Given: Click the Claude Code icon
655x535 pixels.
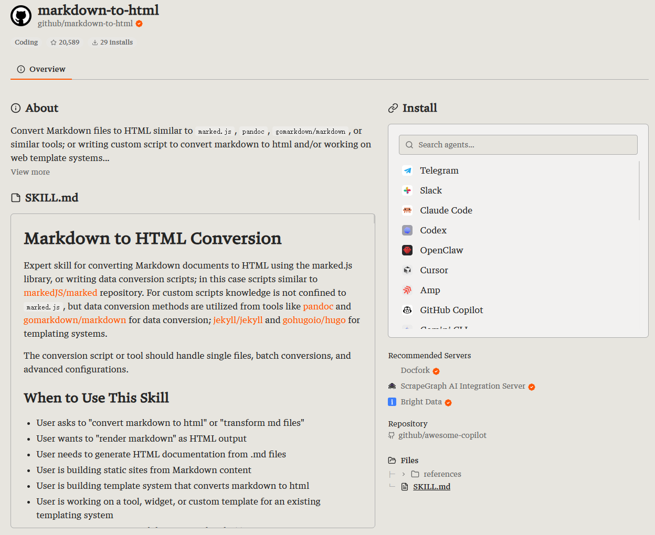Looking at the screenshot, I should tap(407, 210).
